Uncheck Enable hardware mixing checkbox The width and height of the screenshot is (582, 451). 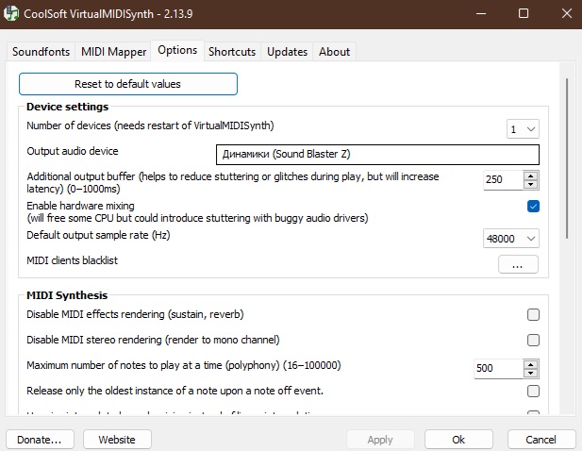pyautogui.click(x=533, y=206)
